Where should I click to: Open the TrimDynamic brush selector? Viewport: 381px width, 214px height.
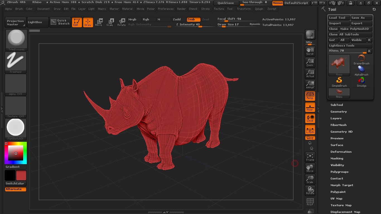(x=16, y=40)
